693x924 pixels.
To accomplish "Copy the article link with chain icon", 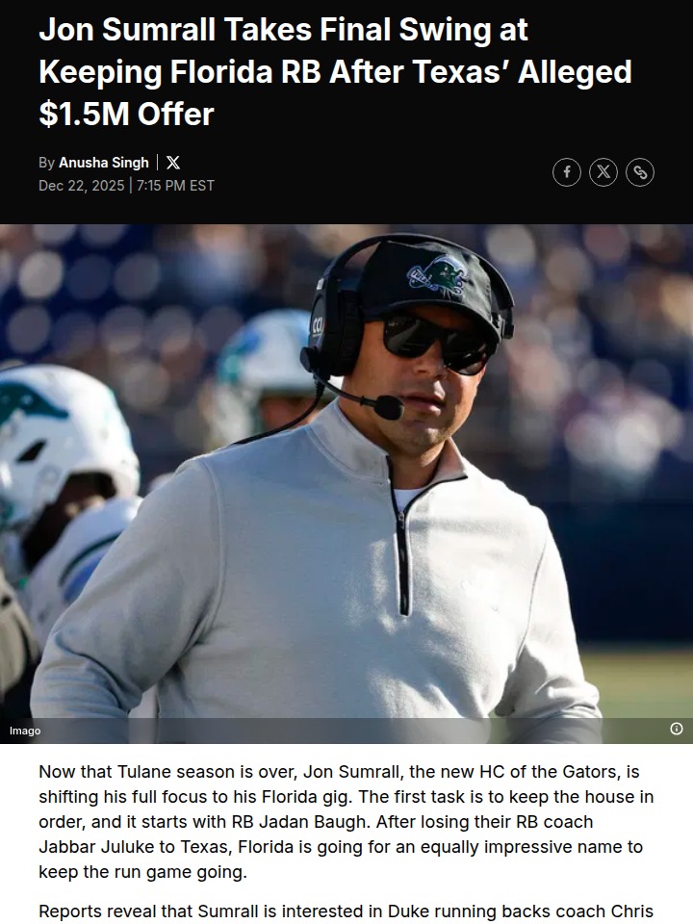I will (x=640, y=172).
